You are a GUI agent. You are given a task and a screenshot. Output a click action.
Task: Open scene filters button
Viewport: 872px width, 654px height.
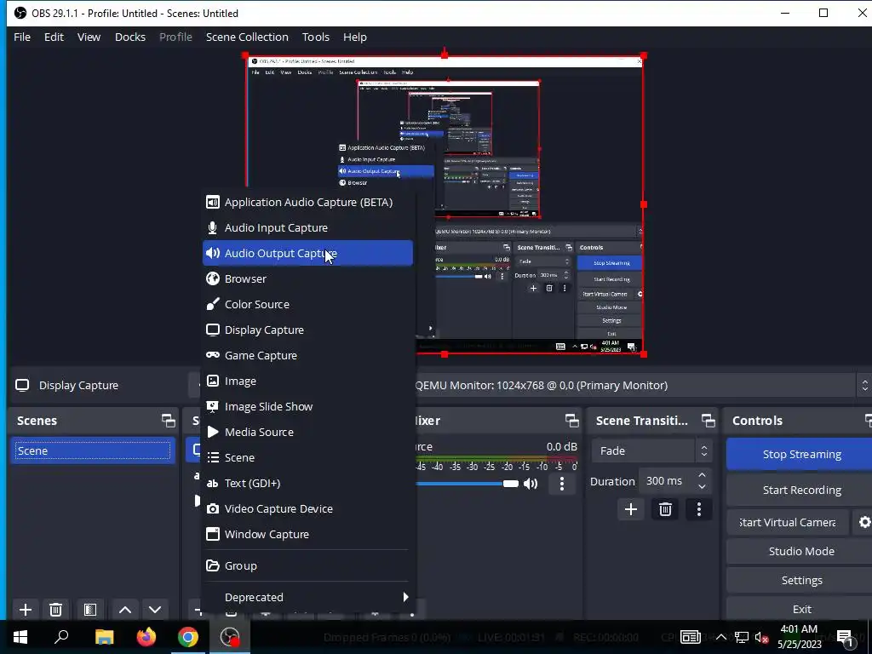90,610
